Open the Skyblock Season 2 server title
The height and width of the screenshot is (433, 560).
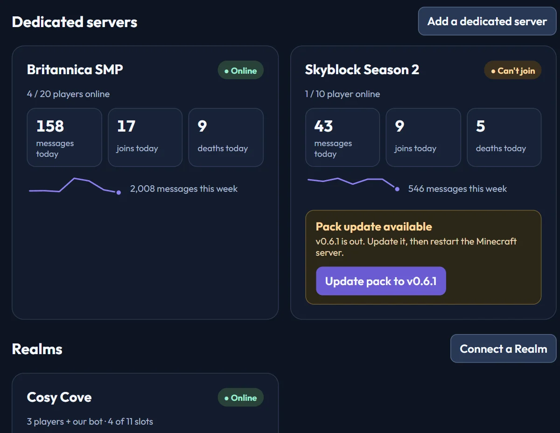(362, 70)
